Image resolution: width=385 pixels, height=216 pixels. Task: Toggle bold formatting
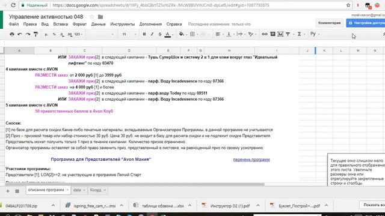coord(144,34)
